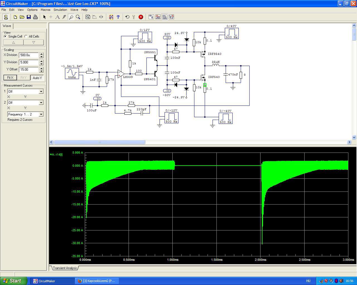Click the rotate 90 degrees icon
The height and width of the screenshot is (285, 357).
point(95,17)
